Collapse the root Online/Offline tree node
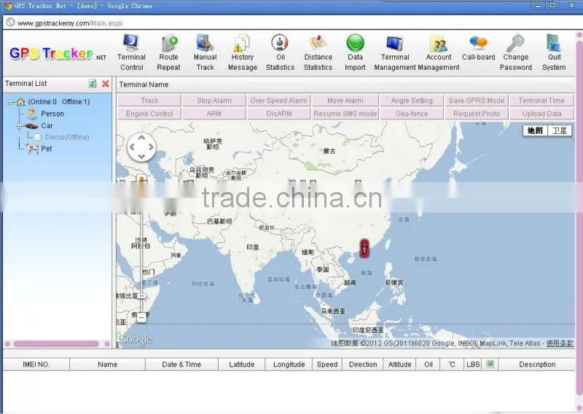The image size is (583, 414). coord(10,102)
